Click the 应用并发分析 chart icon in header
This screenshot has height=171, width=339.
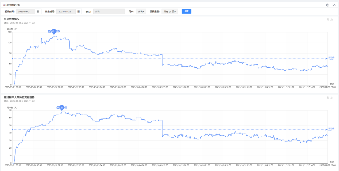pyautogui.click(x=4, y=5)
